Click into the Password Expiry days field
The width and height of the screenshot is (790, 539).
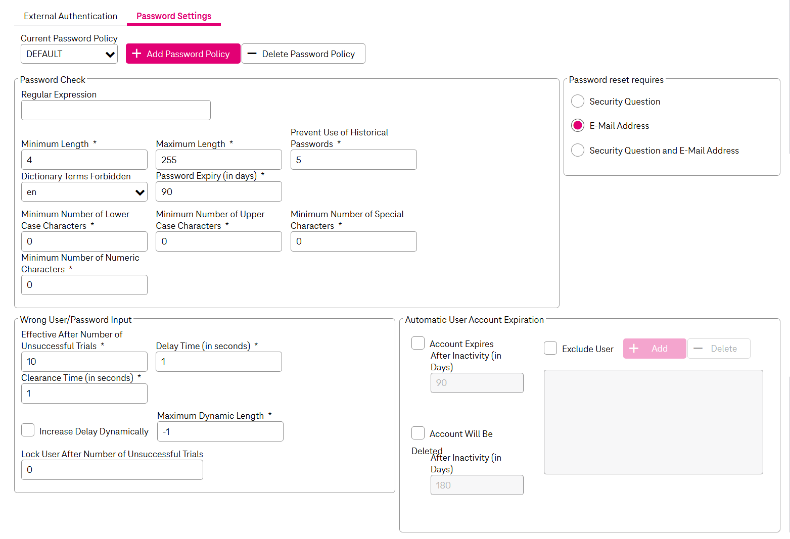click(218, 192)
